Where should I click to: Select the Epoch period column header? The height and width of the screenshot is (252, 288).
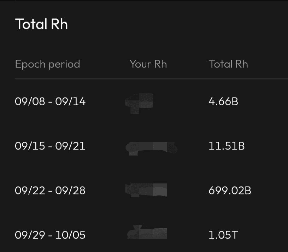click(x=47, y=64)
